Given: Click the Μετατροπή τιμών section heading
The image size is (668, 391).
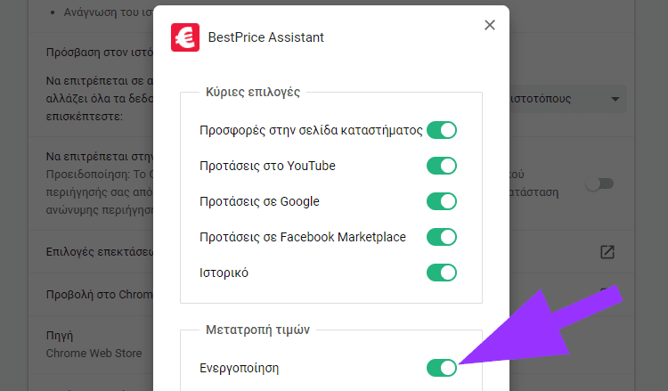Looking at the screenshot, I should click(257, 330).
